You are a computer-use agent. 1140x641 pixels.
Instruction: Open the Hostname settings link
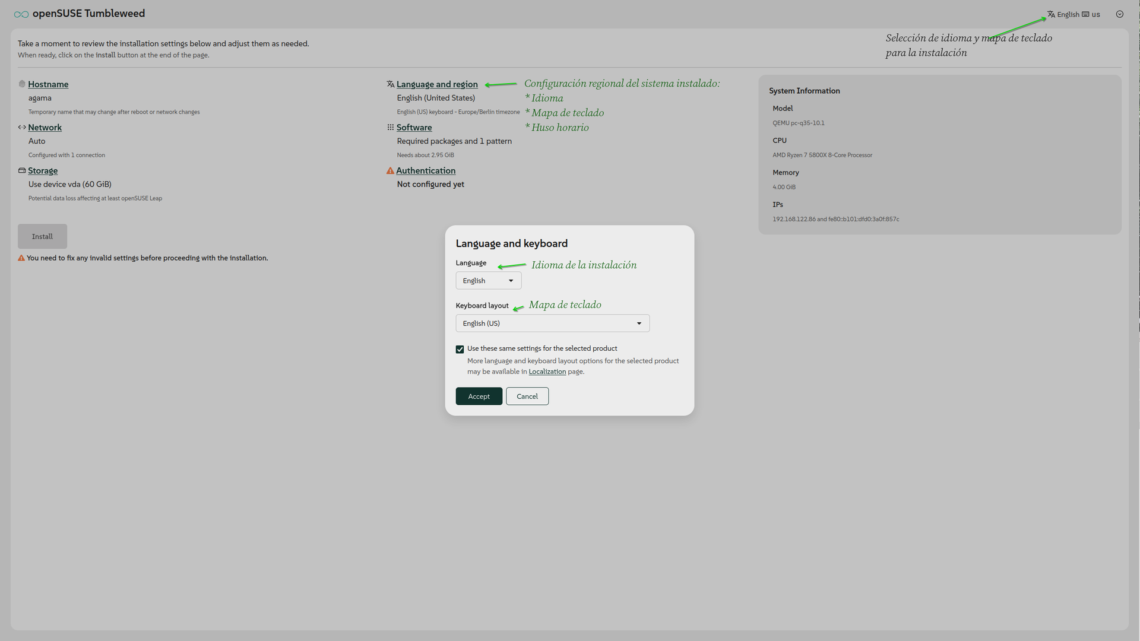tap(48, 84)
